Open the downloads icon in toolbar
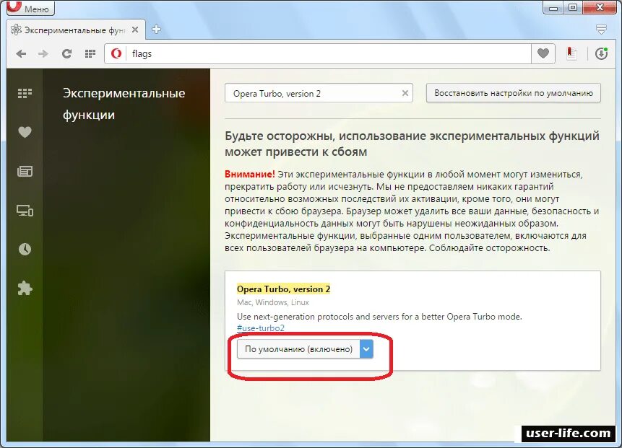622x448 pixels. click(x=601, y=53)
